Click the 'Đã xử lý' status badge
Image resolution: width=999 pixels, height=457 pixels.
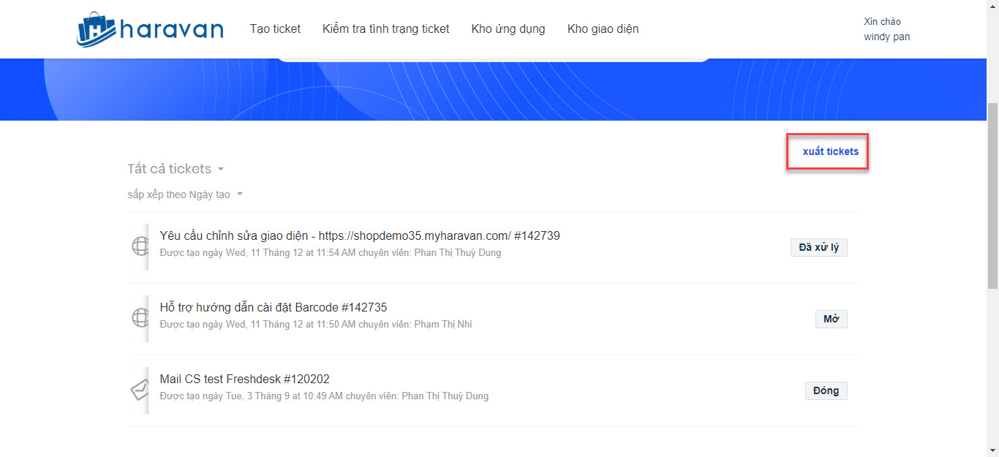click(x=818, y=247)
